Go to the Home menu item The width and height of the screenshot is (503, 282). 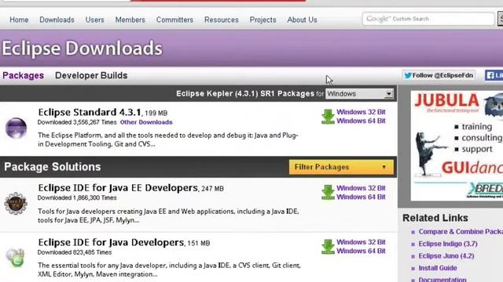[x=19, y=20]
